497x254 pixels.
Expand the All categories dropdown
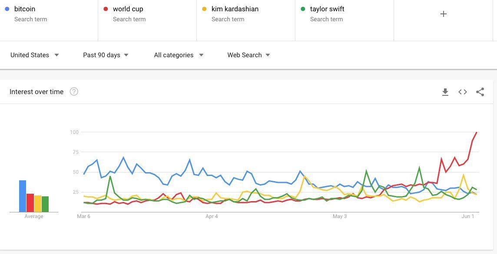coord(179,55)
